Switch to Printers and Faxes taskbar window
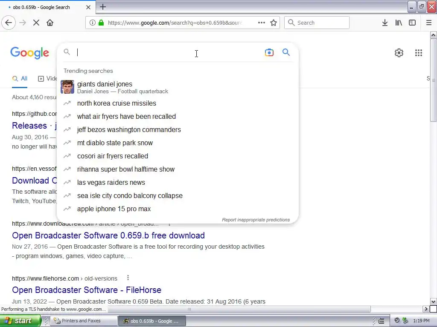 (x=84, y=321)
